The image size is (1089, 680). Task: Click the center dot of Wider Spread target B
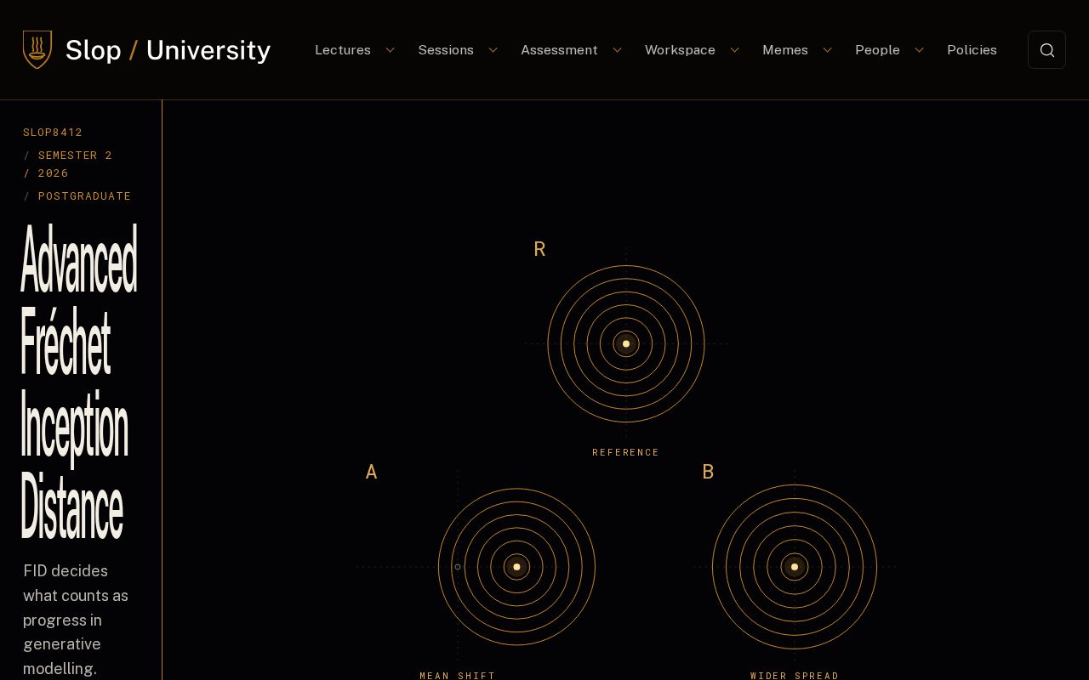coord(795,567)
